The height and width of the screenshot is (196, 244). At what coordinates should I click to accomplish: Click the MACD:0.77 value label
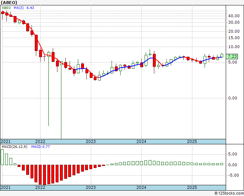pyautogui.click(x=41, y=147)
